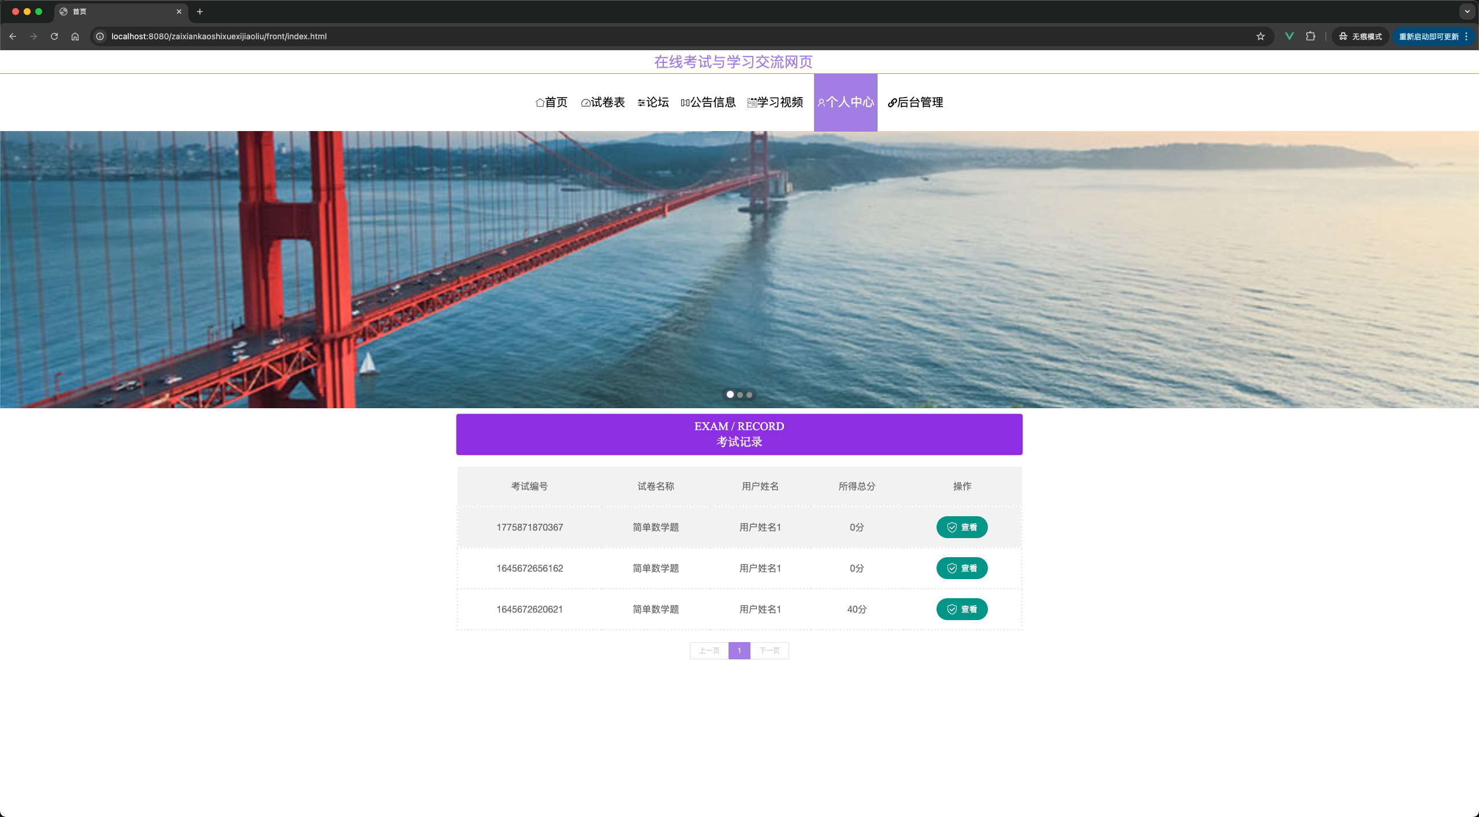
Task: Select the 个人中心 menu item
Action: click(846, 102)
